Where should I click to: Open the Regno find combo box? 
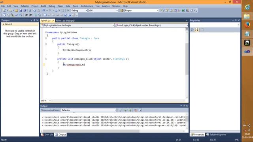pos(158,11)
